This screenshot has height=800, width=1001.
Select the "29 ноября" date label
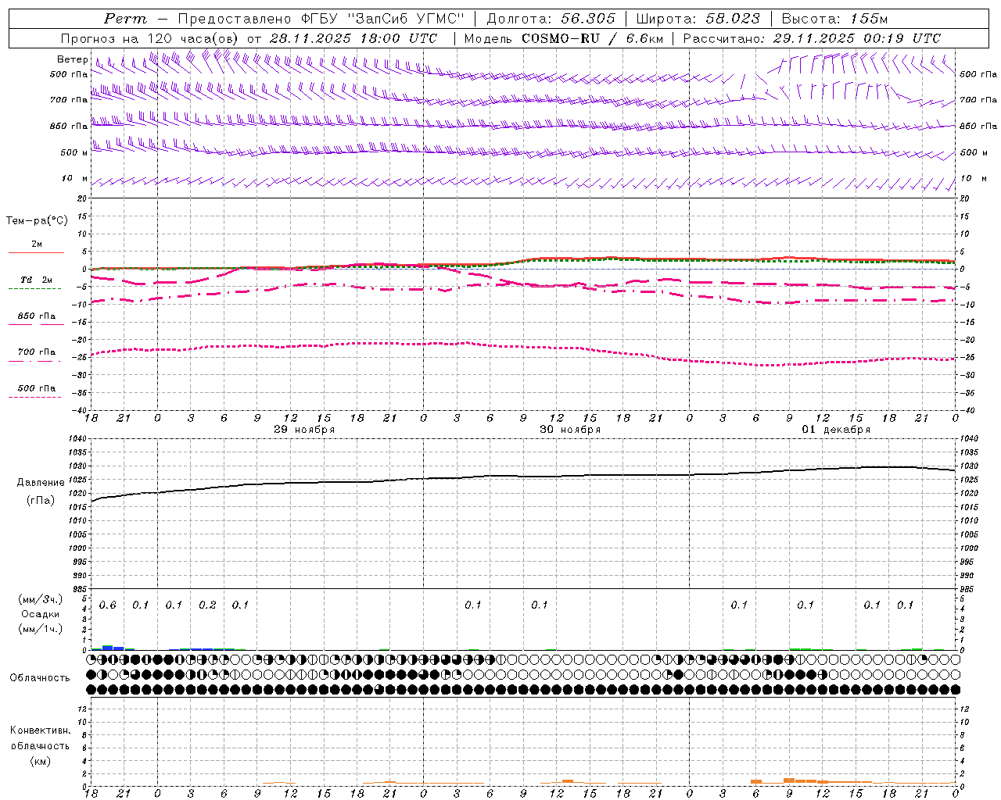coord(304,430)
